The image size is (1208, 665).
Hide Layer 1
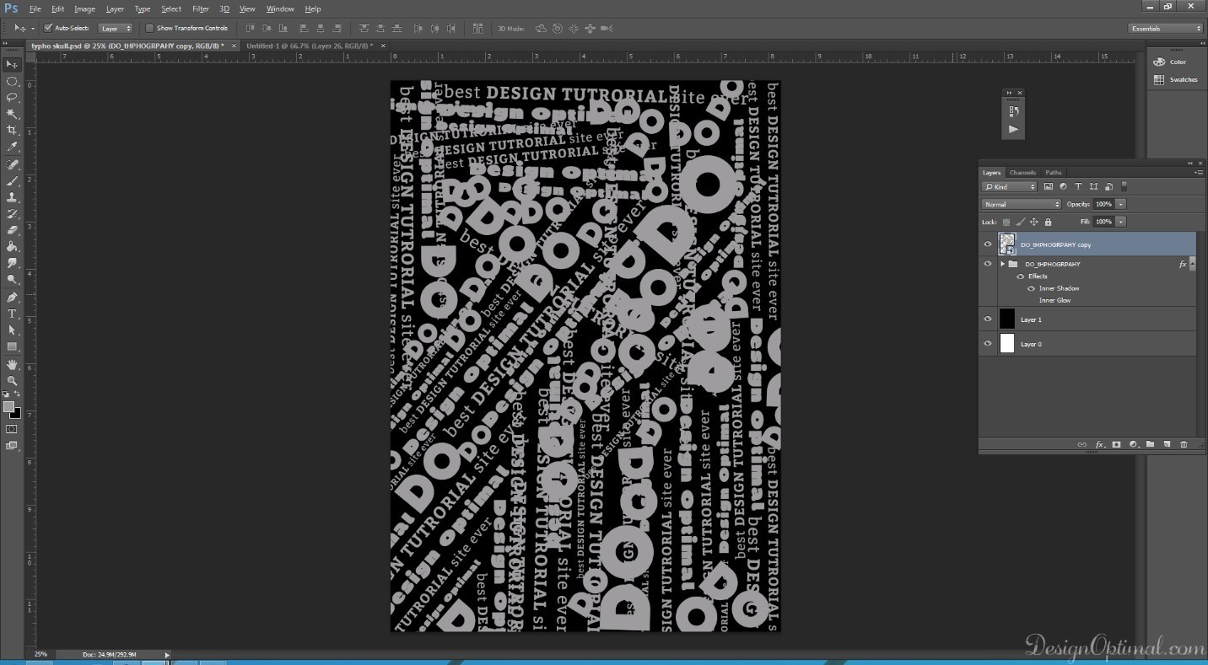coord(988,319)
